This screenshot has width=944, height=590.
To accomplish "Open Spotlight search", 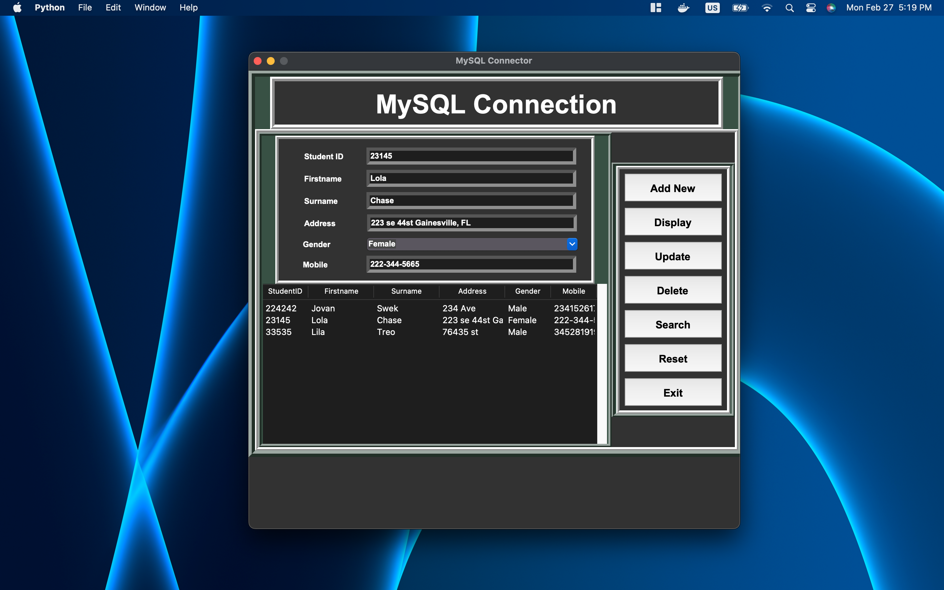I will click(790, 8).
